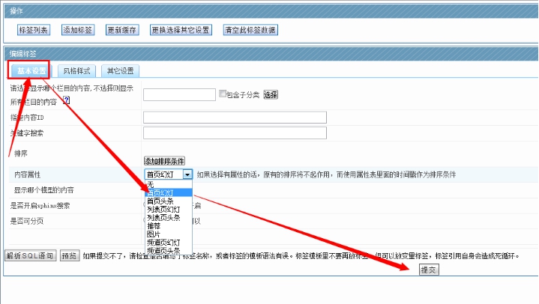This screenshot has width=539, height=304.
Task: Click the 更新缓存 button
Action: point(122,30)
